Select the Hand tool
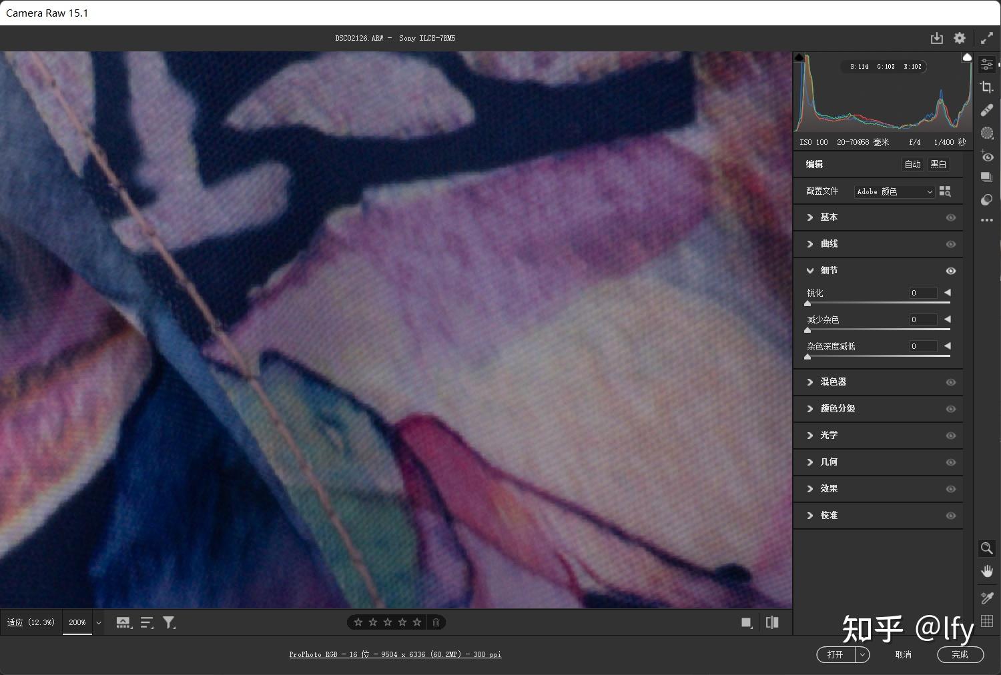 tap(987, 571)
